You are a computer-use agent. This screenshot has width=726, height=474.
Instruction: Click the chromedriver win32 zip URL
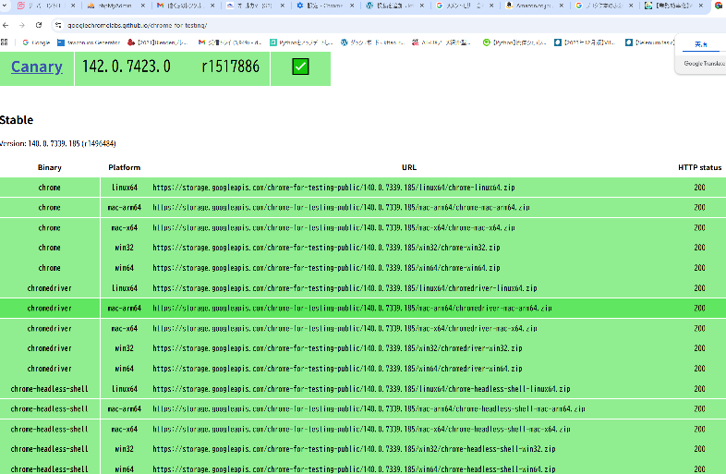coord(337,348)
